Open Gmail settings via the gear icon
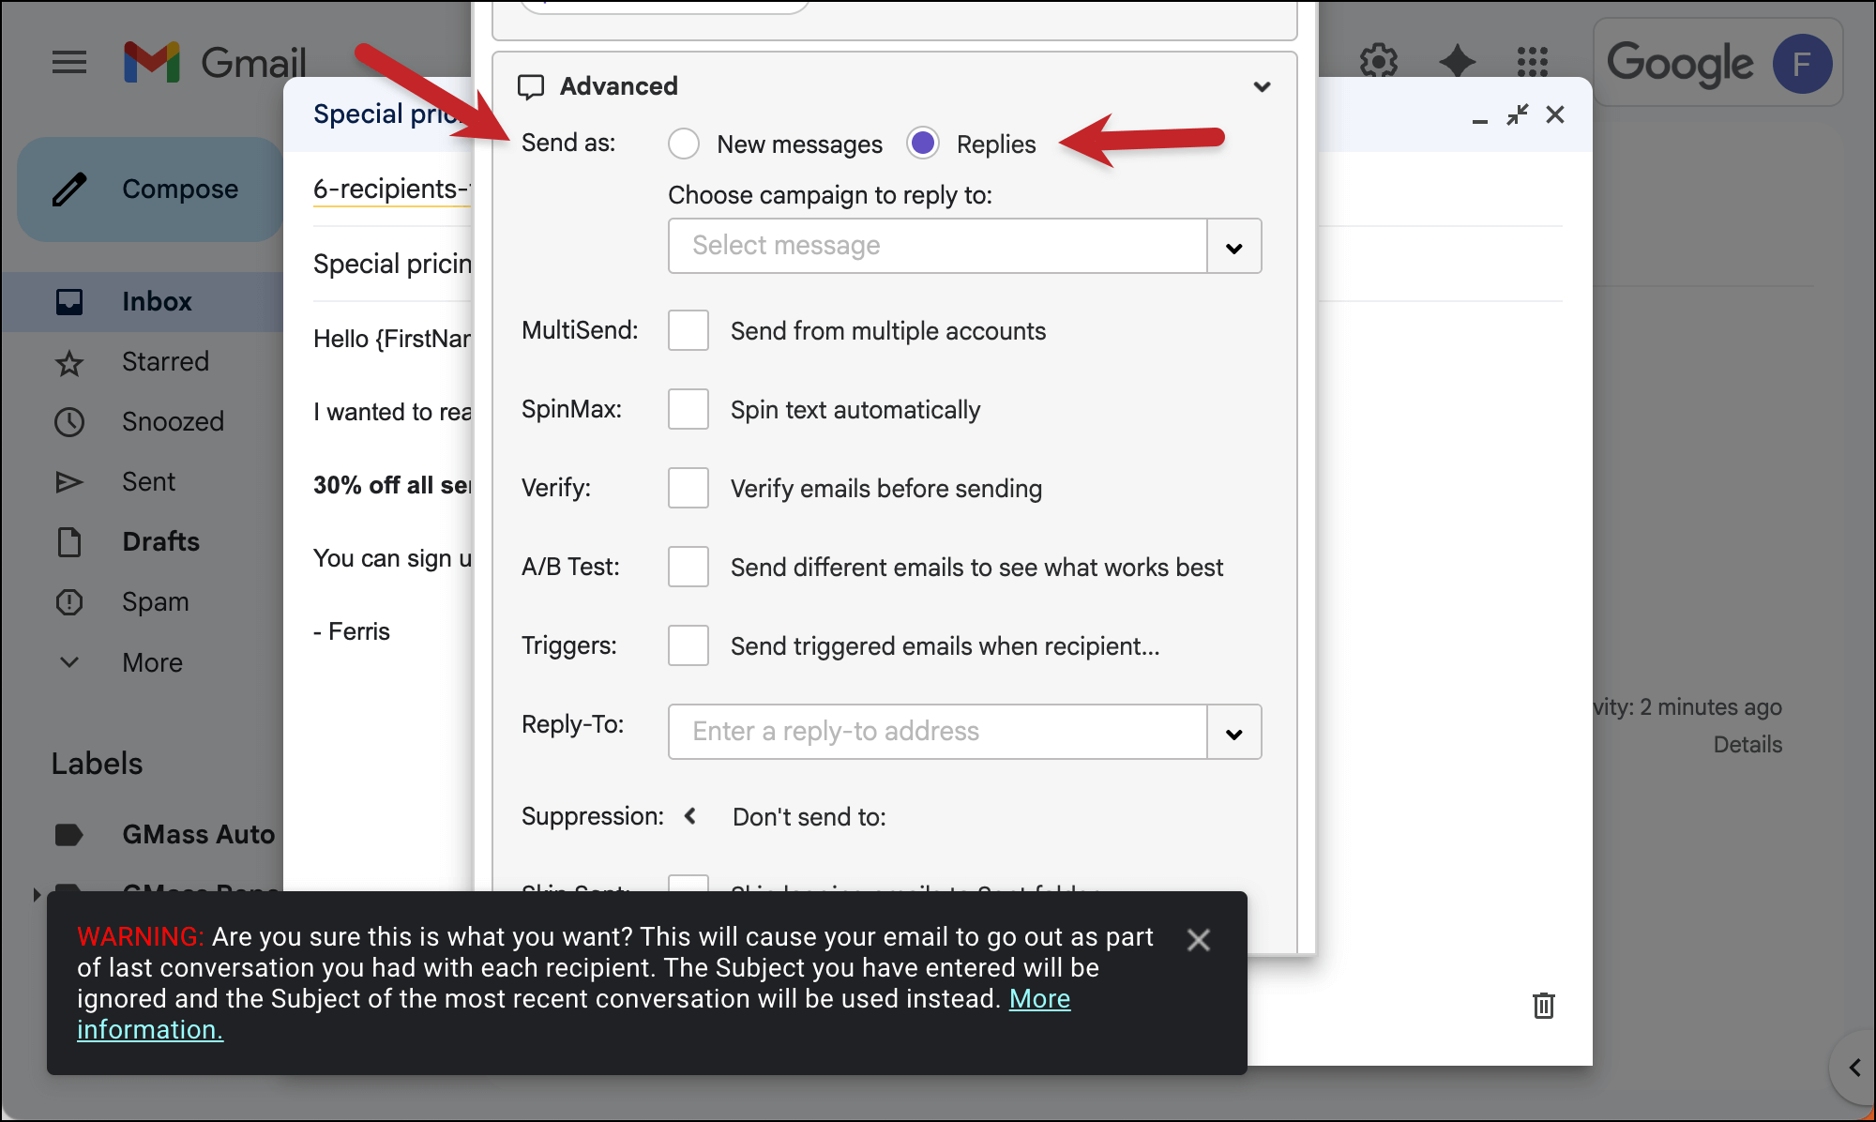 1378,61
